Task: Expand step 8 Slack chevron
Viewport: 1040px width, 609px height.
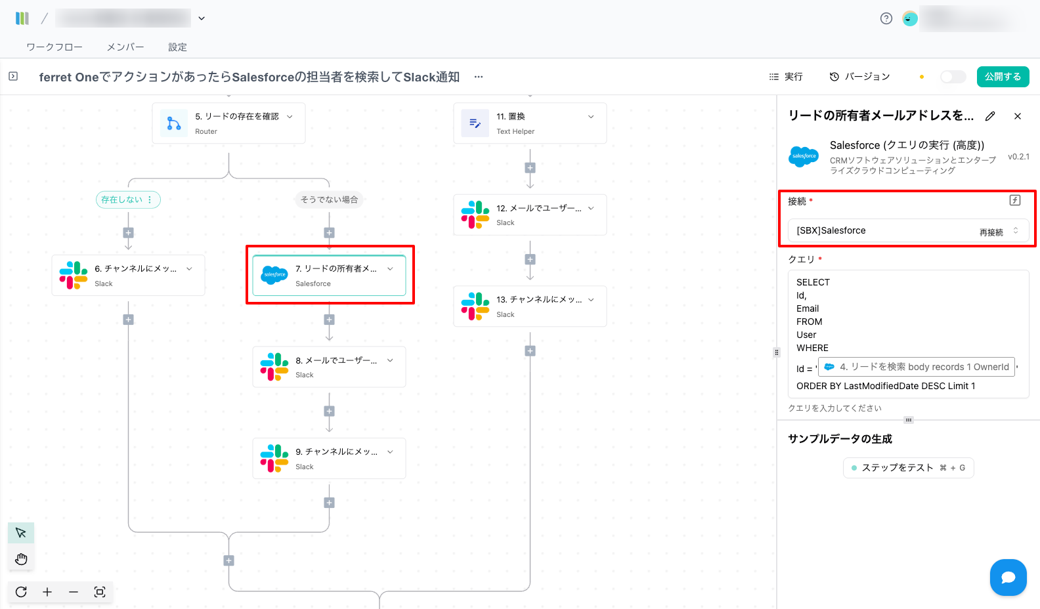Action: coord(390,360)
